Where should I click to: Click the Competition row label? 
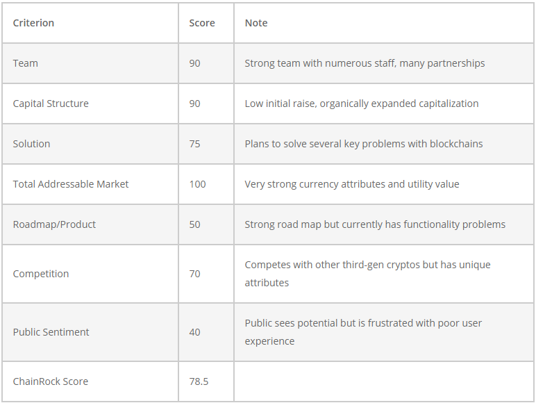[40, 274]
